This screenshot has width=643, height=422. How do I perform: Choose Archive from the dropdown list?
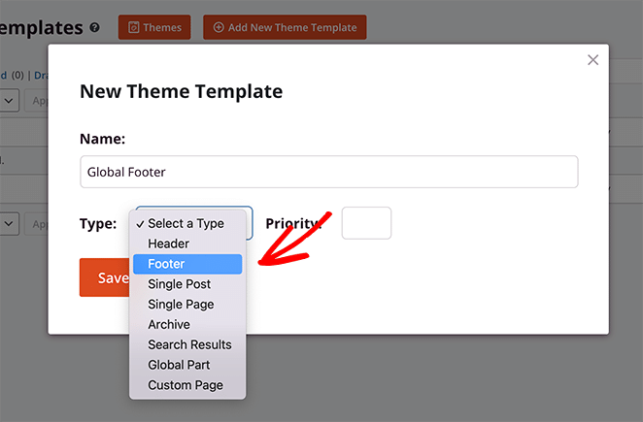point(169,325)
